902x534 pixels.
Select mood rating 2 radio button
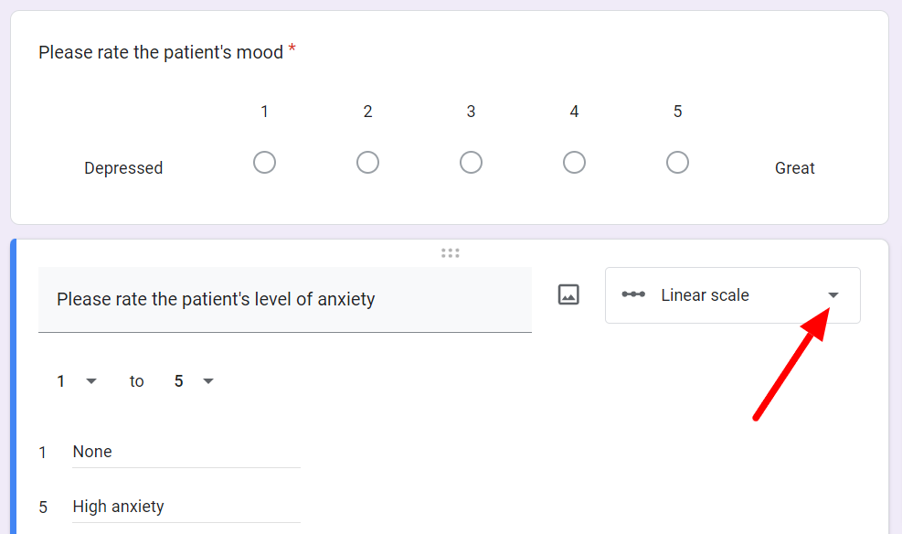pos(367,162)
